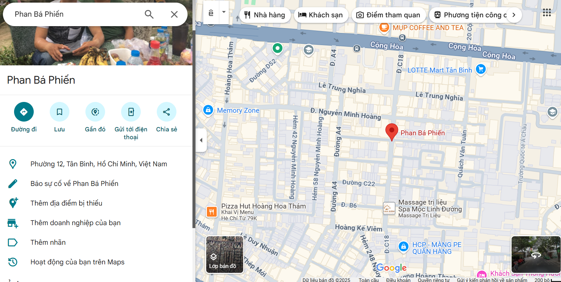Viewport: 561px width, 282px height.
Task: Click the school marker at right edge
Action: [552, 112]
